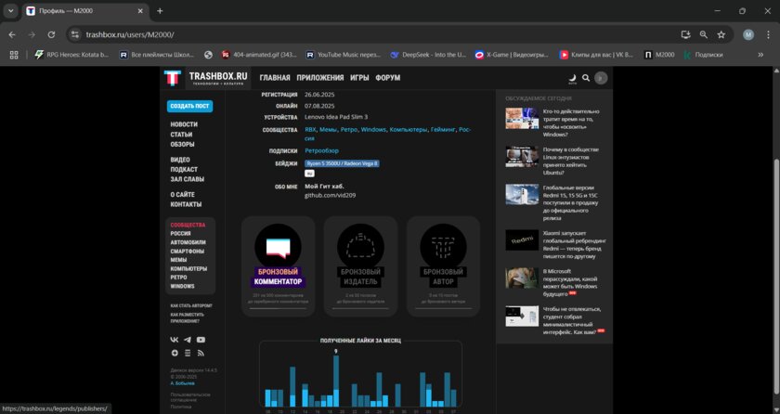Go to the ФОРУМ menu item

coord(388,78)
